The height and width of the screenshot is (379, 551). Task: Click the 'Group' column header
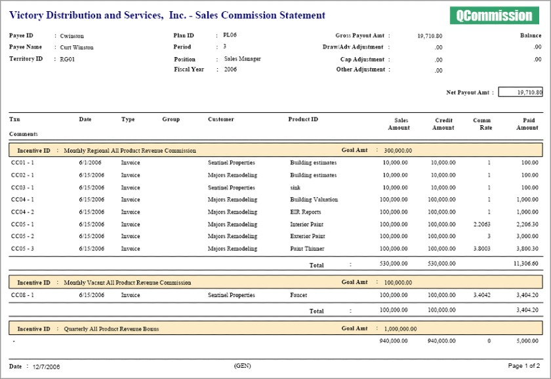coord(171,119)
